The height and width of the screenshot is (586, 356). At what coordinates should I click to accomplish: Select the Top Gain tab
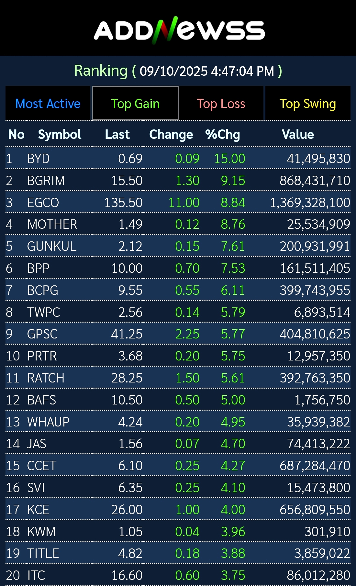[135, 104]
